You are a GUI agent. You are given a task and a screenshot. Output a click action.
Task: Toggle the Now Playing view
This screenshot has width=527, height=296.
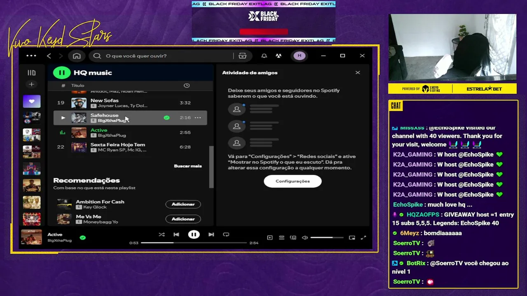[270, 238]
